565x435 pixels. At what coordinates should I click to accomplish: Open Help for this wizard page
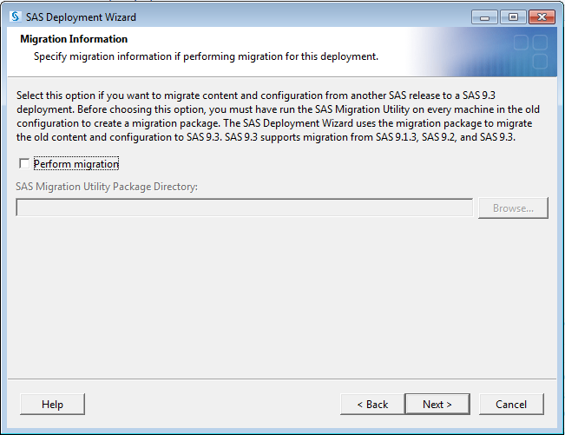click(52, 405)
